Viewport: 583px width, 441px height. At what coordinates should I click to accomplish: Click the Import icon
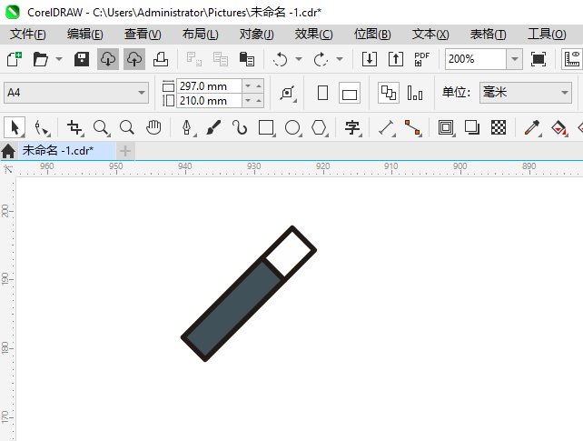click(x=370, y=59)
